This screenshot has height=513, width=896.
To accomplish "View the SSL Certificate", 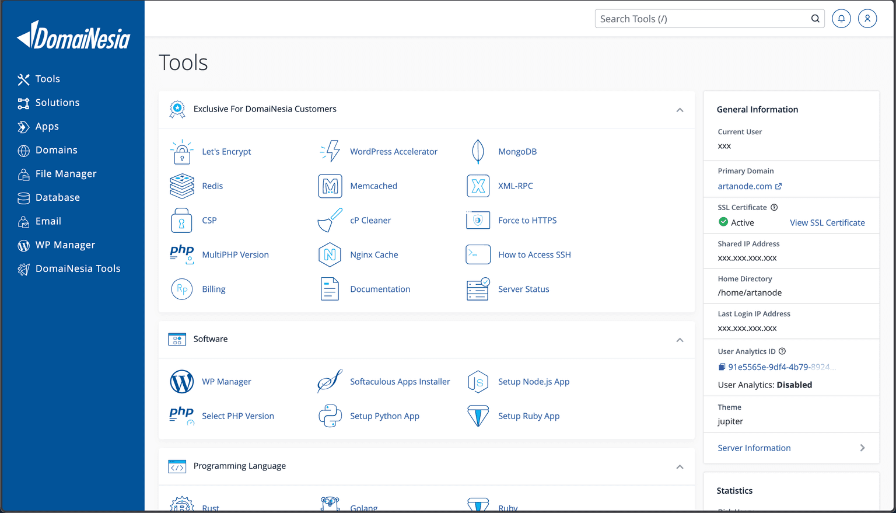I will 827,222.
